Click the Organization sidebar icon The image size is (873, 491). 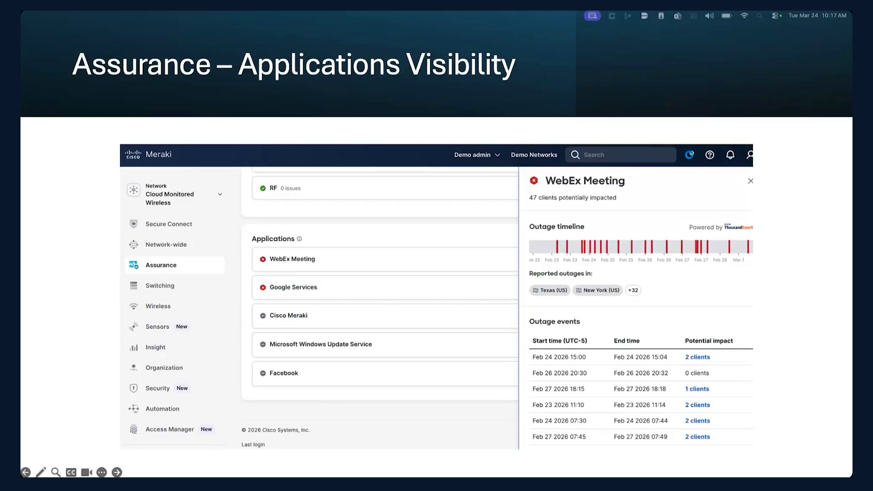(134, 367)
